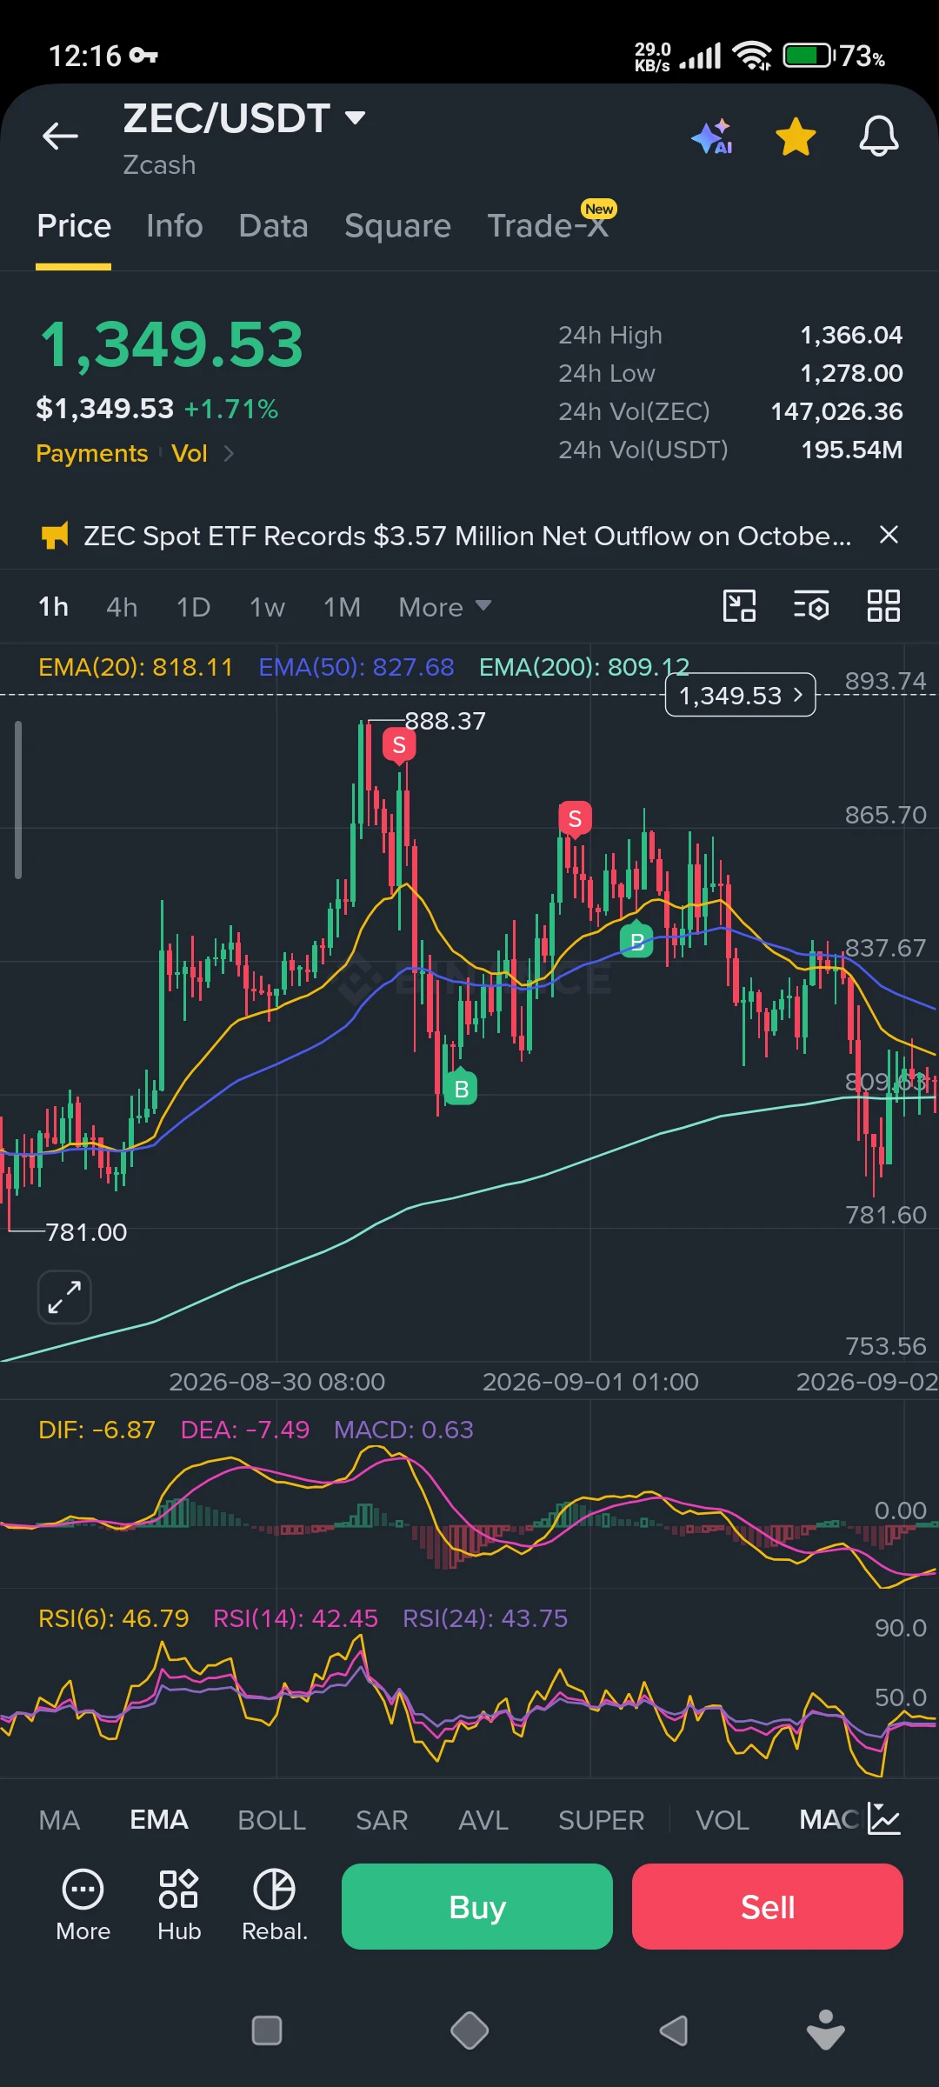The width and height of the screenshot is (939, 2087).
Task: Open the megaphone announcement icon
Action: coord(55,536)
